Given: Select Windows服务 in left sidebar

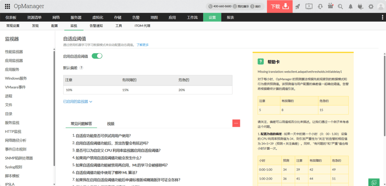Looking at the screenshot, I should 16,78.
